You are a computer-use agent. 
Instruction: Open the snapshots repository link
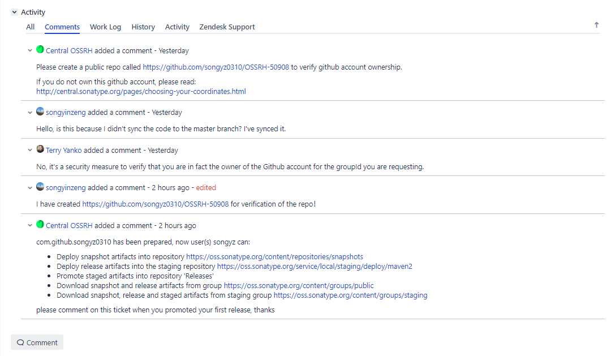pyautogui.click(x=274, y=256)
